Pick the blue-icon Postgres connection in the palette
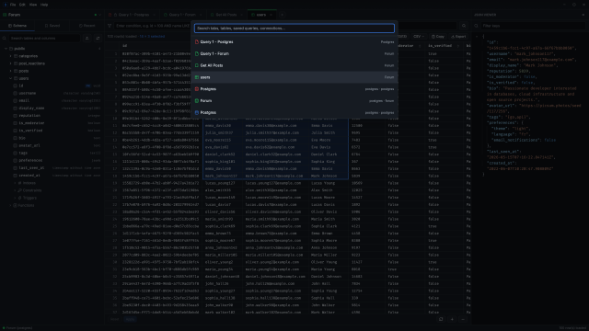The image size is (589, 331). [294, 112]
